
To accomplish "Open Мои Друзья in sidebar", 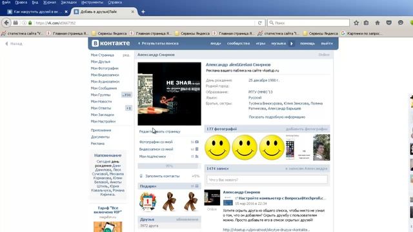I will (101, 62).
